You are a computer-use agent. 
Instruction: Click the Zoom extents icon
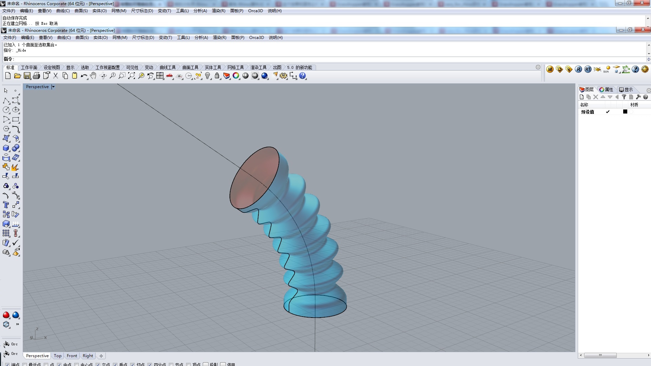point(132,76)
